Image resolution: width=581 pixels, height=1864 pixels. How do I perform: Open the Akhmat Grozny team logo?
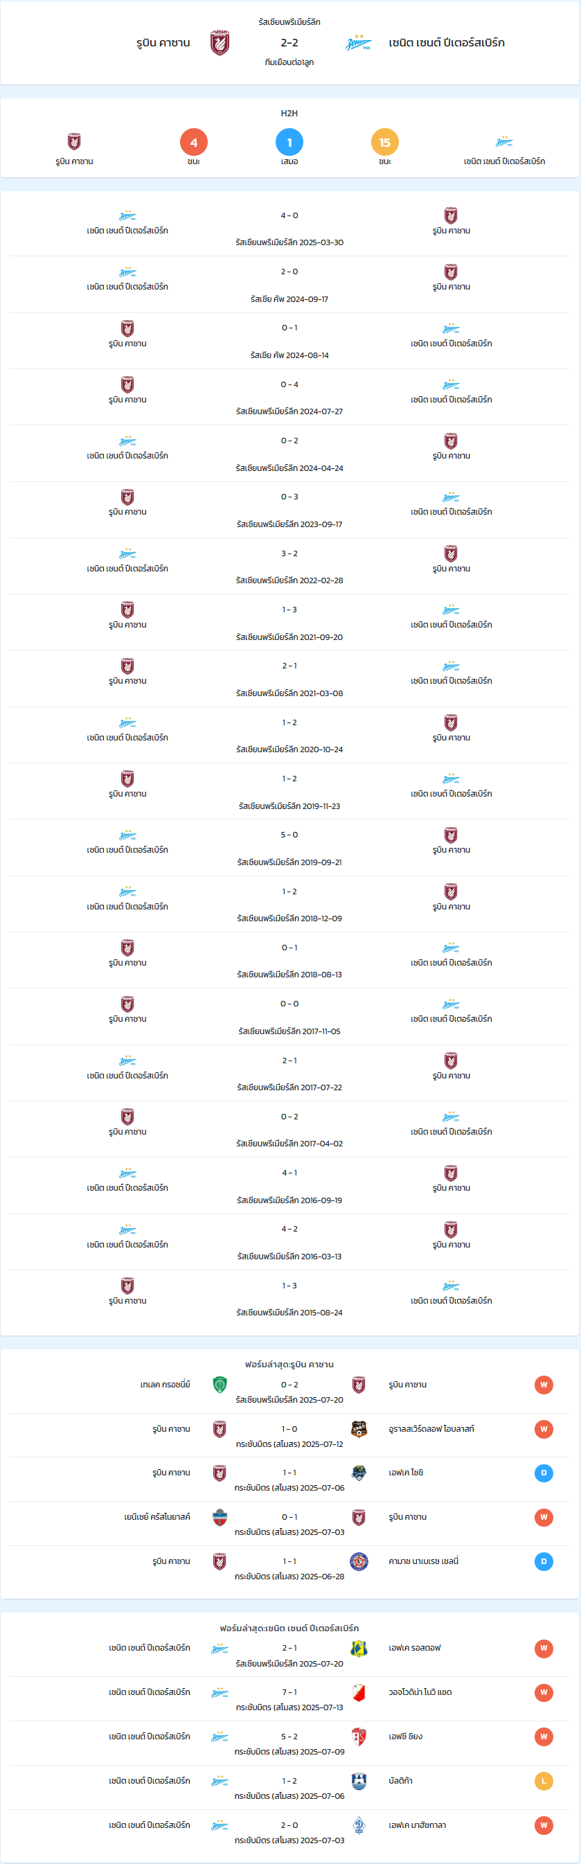coord(220,1384)
